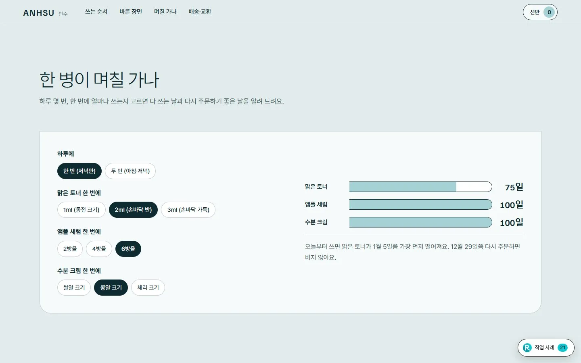Click the 맑은 토너 한 번에 label
Viewport: 581px width, 363px height.
[x=79, y=193]
